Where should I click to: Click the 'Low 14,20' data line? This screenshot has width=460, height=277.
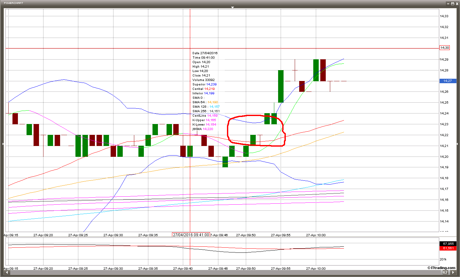tap(200, 71)
